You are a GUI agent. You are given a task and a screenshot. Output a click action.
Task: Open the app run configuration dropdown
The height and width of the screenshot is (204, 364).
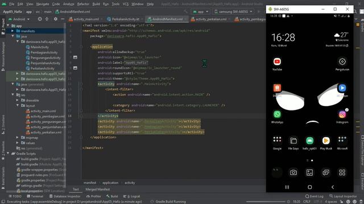(200, 11)
